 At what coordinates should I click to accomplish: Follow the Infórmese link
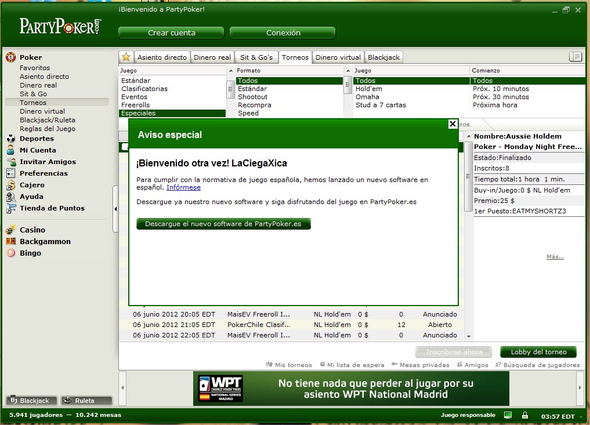coord(184,187)
